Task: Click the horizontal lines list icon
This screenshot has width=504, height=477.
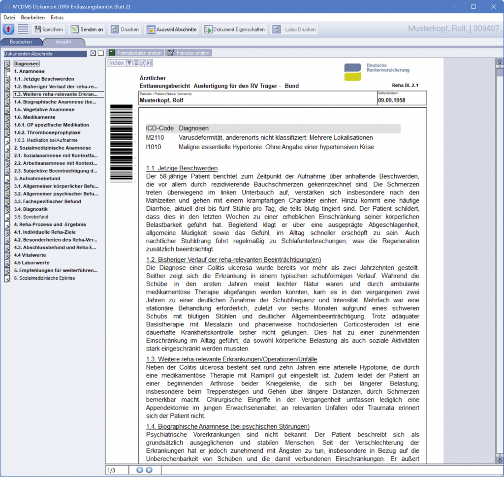Action: pos(23,29)
